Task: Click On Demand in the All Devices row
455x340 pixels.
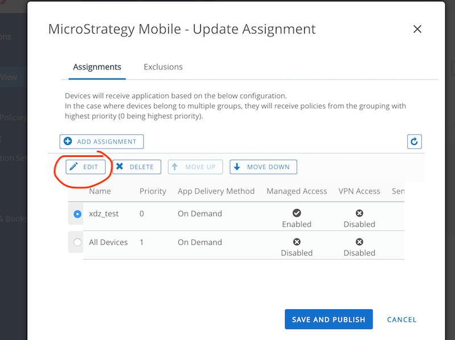Action: (x=200, y=242)
